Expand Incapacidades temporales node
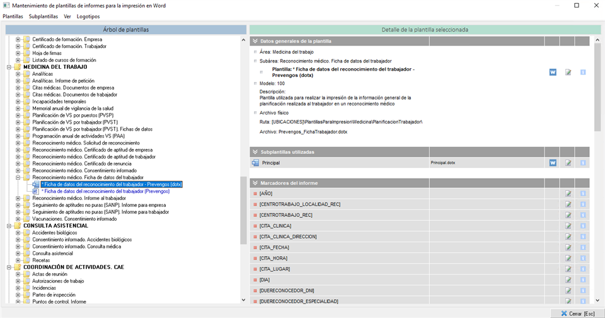 point(18,102)
